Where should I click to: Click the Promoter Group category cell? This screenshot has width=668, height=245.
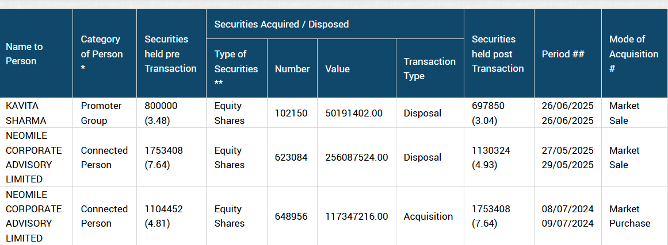tap(105, 113)
